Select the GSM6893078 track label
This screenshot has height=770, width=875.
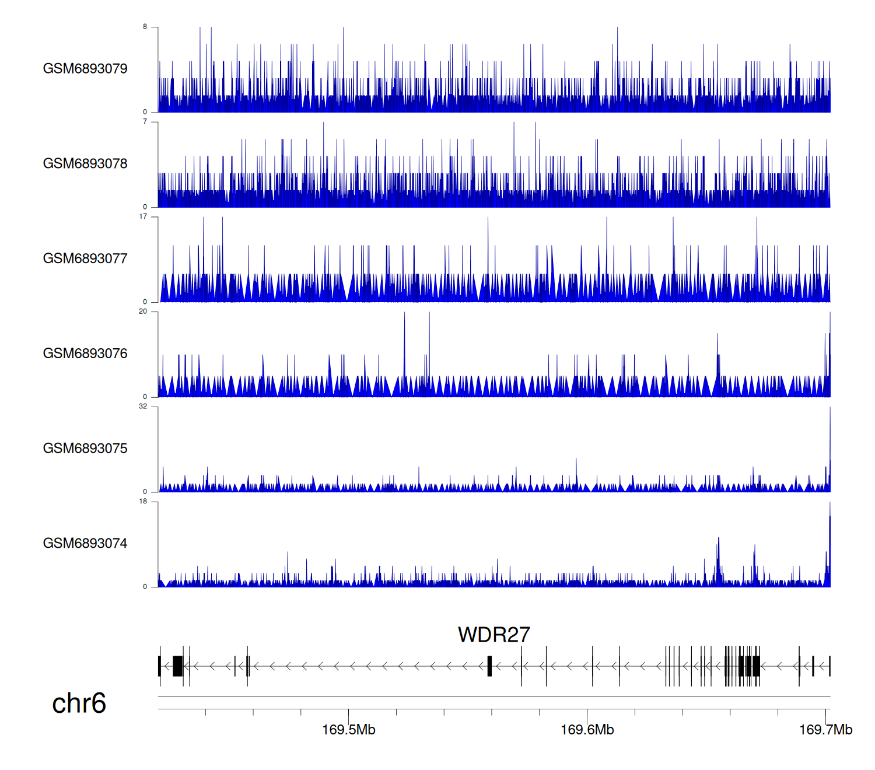85,164
